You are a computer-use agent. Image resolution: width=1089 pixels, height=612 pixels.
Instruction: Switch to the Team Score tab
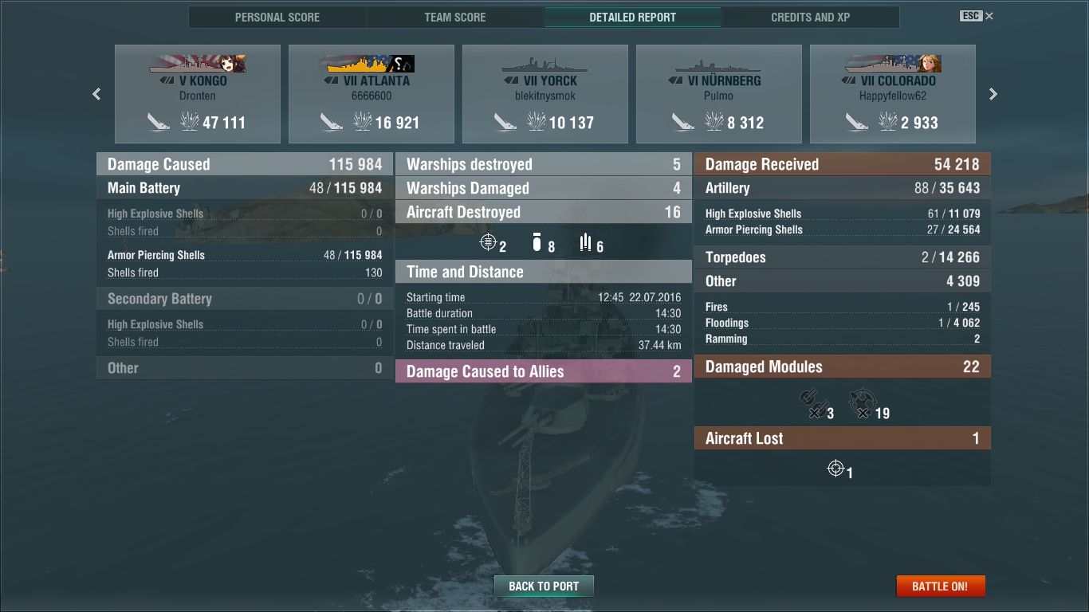coord(455,18)
